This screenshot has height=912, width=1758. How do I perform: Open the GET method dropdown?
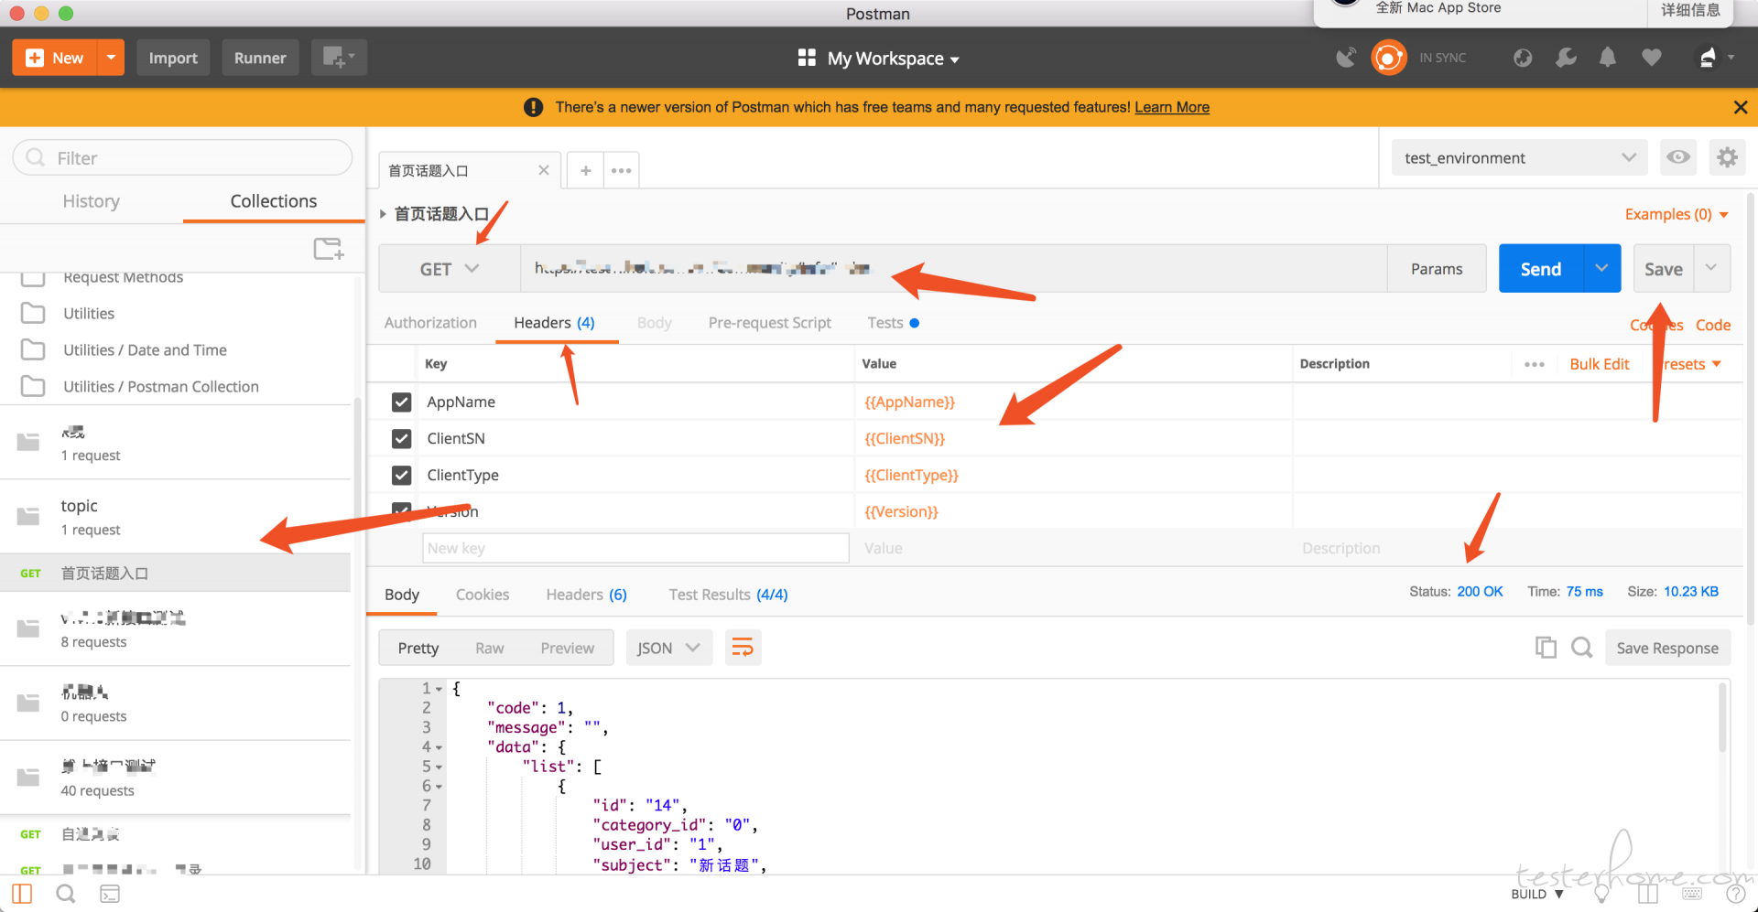[450, 269]
